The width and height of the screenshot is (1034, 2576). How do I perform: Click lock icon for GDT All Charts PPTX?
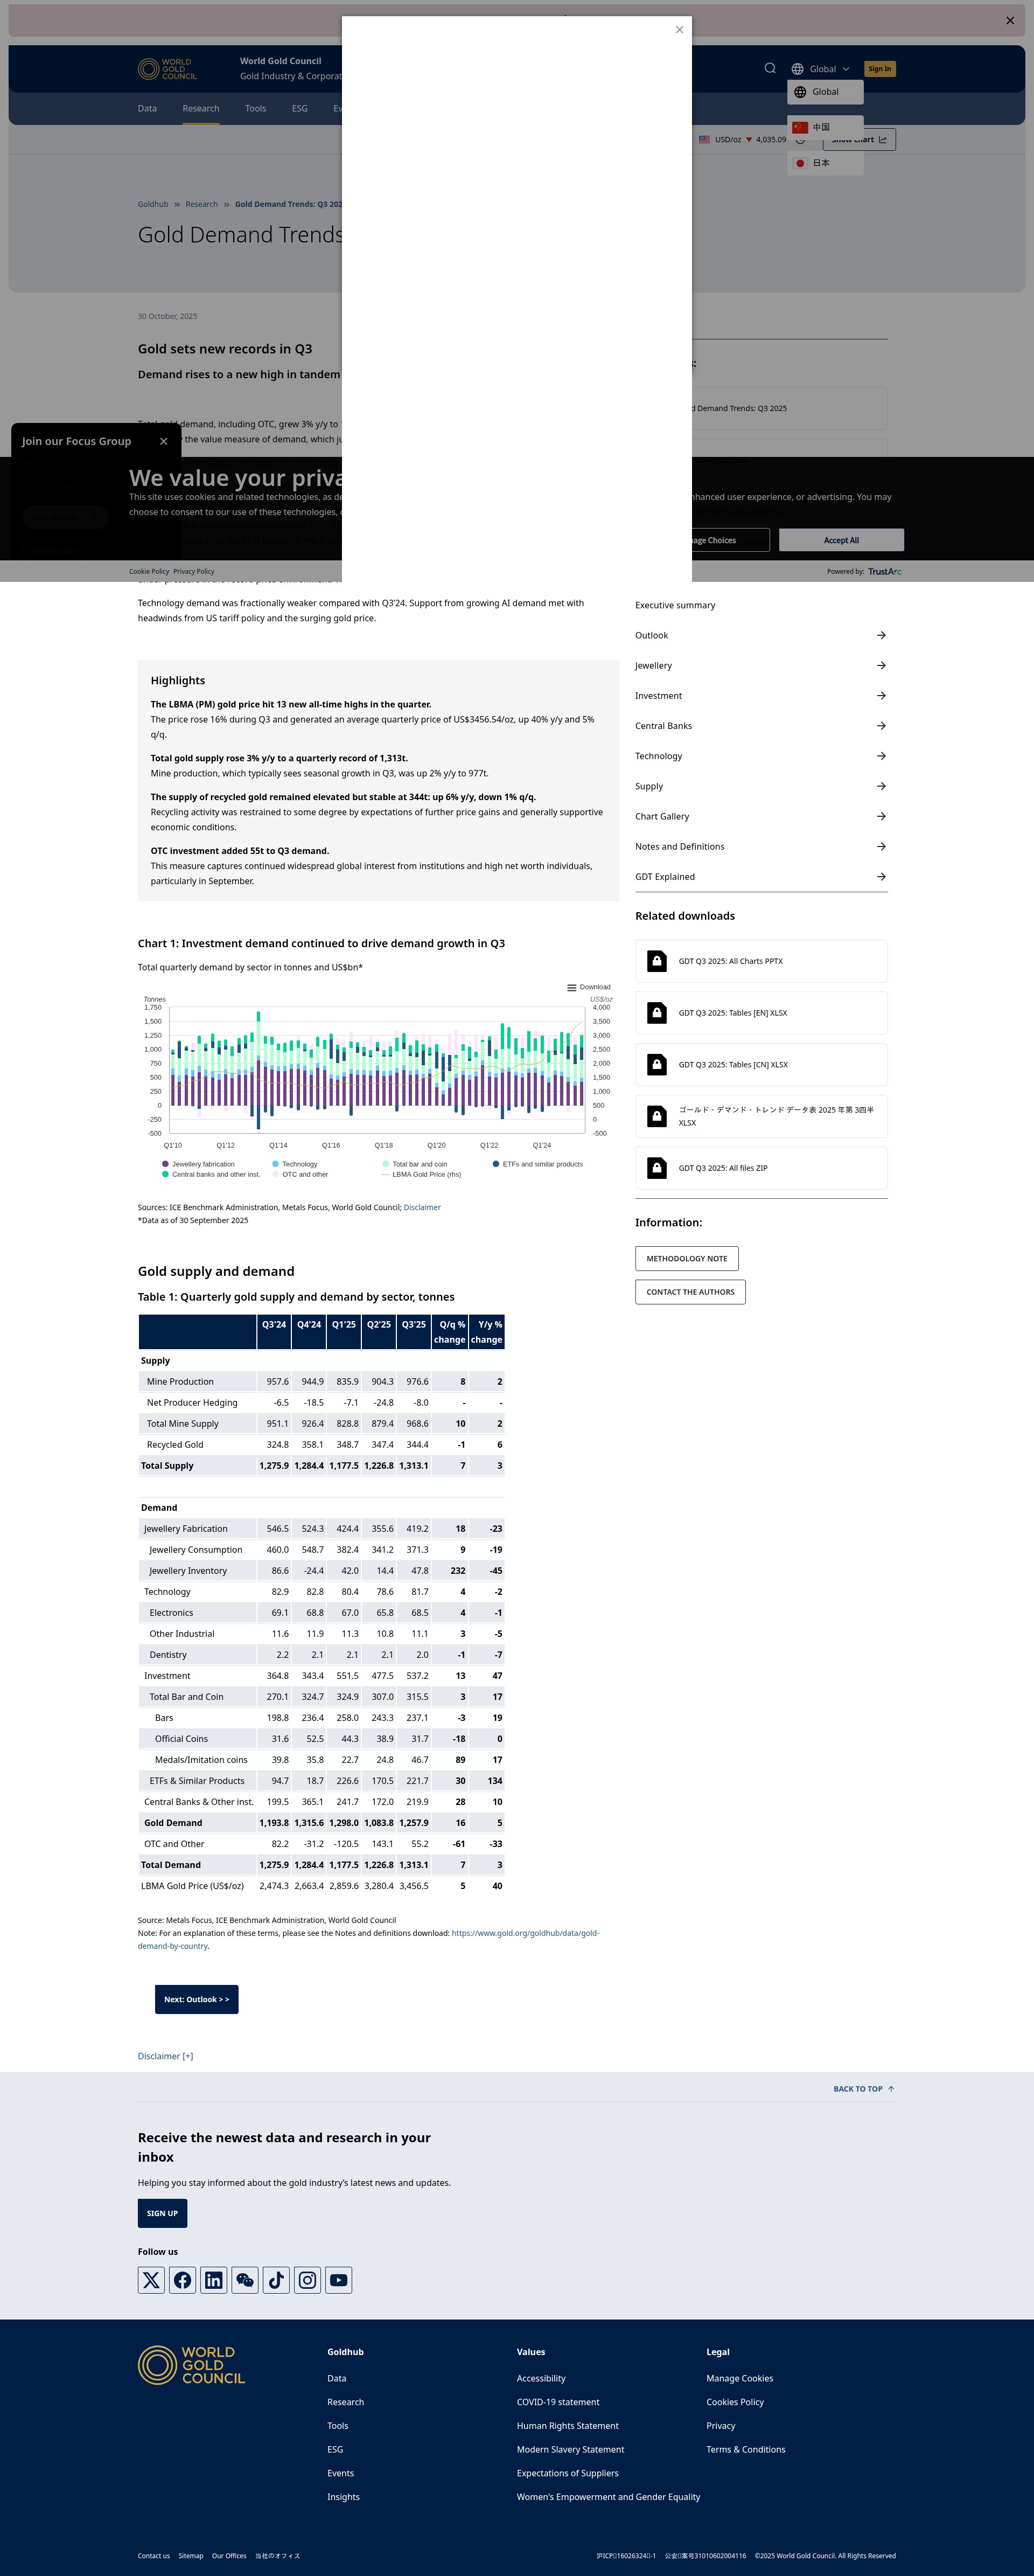pyautogui.click(x=657, y=961)
